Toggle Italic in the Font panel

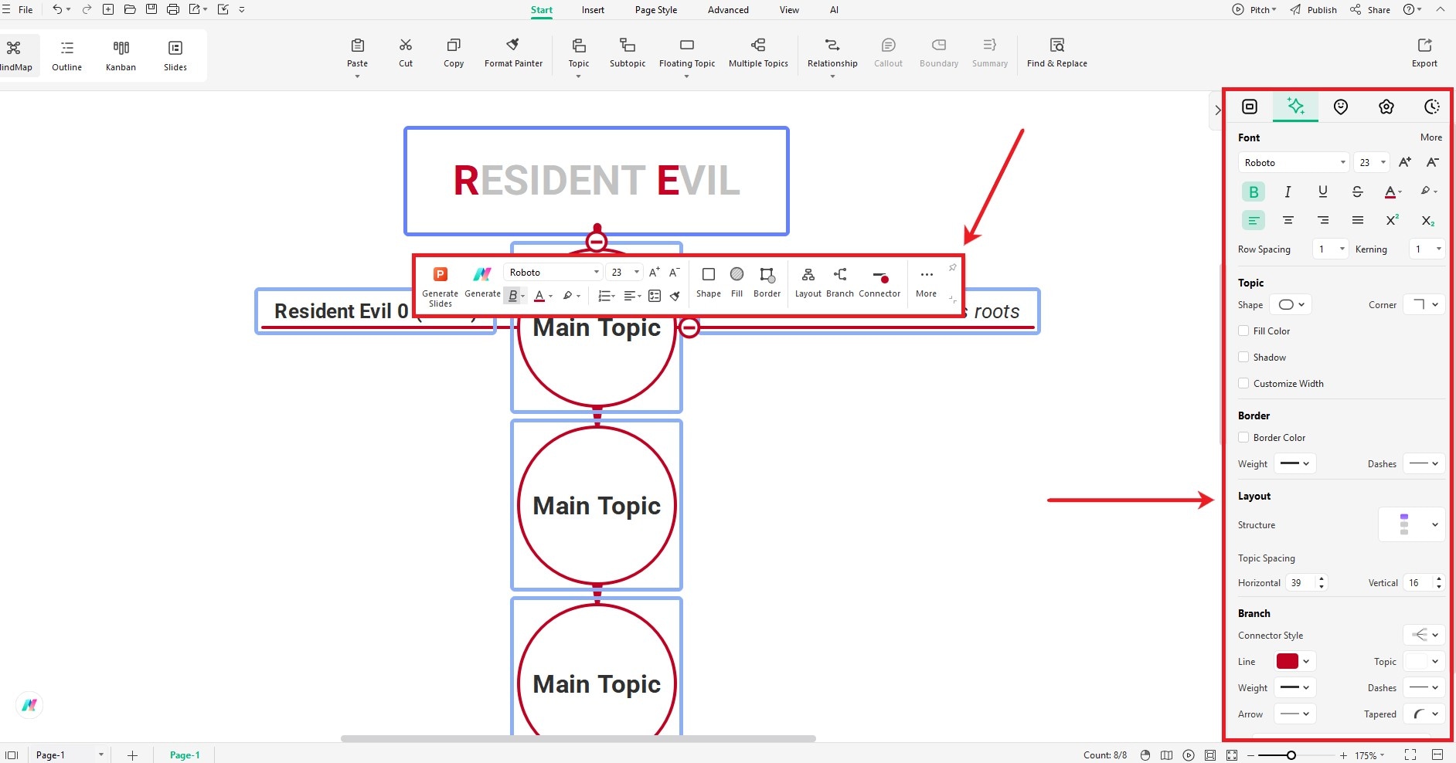coord(1288,192)
